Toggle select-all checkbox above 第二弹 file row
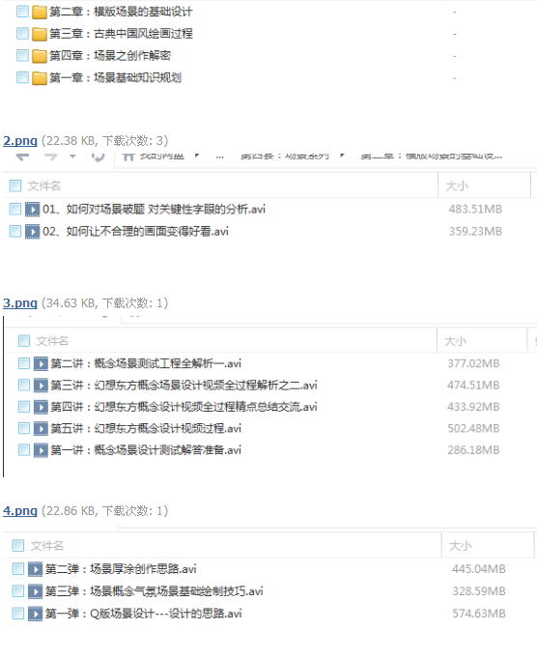Viewport: 537px width, 659px height. click(18, 546)
